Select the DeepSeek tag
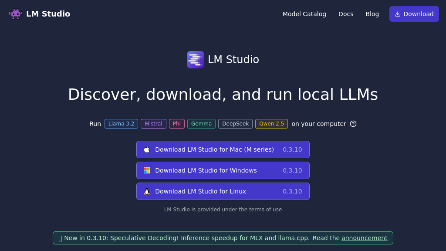This screenshot has height=251, width=446. (235, 124)
